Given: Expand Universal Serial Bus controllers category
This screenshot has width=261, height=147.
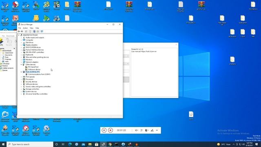Looking at the screenshot, I should 21,94.
